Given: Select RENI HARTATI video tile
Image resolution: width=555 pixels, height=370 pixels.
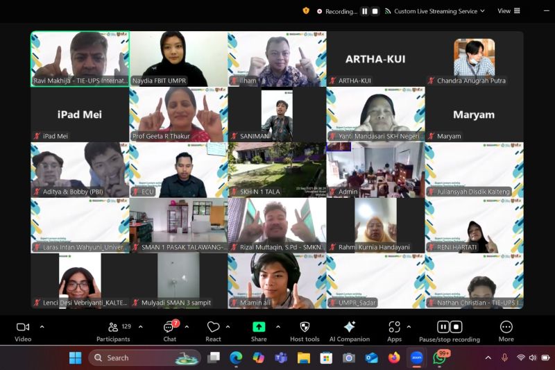Looking at the screenshot, I should 475,226.
